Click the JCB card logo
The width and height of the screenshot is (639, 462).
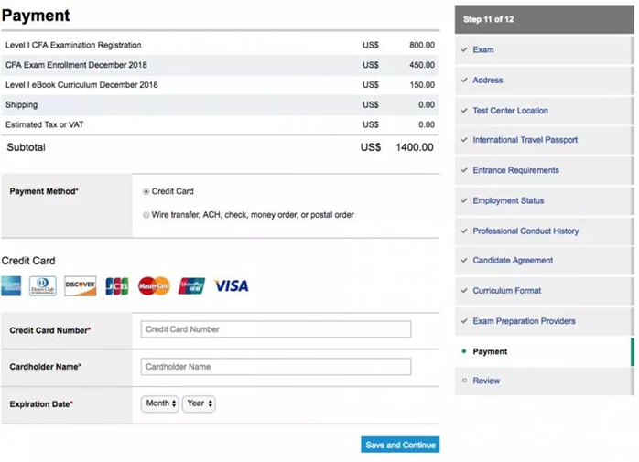tap(117, 286)
